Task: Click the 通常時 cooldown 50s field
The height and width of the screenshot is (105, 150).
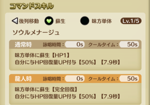Action: (129, 44)
